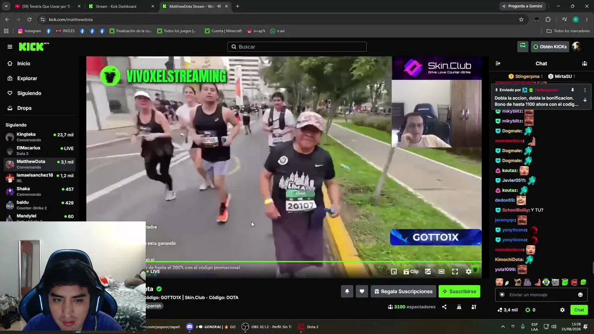This screenshot has height=334, width=594.
Task: Go to the Kick logo home page
Action: pos(34,46)
